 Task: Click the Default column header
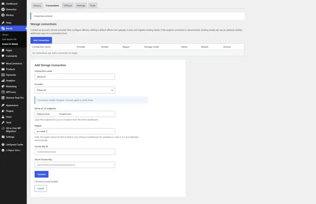(205, 47)
